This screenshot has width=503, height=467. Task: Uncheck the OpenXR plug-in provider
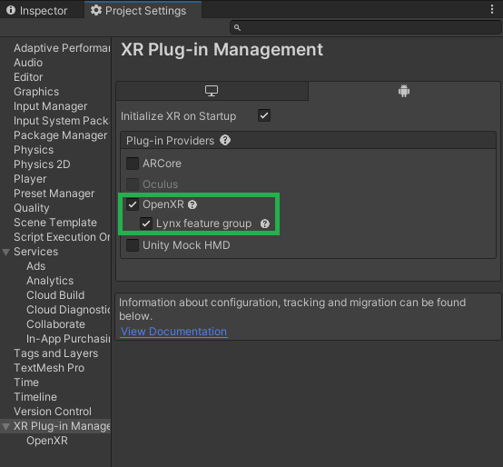click(x=133, y=204)
